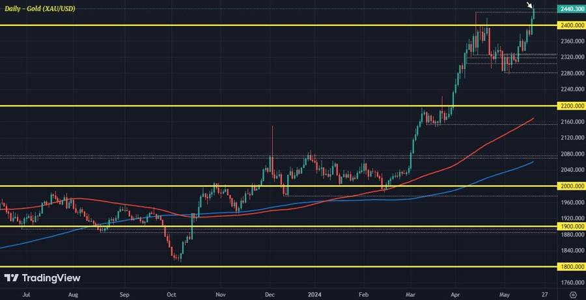Image resolution: width=586 pixels, height=300 pixels.
Task: Click the Nov label on time axis
Action: tap(221, 294)
